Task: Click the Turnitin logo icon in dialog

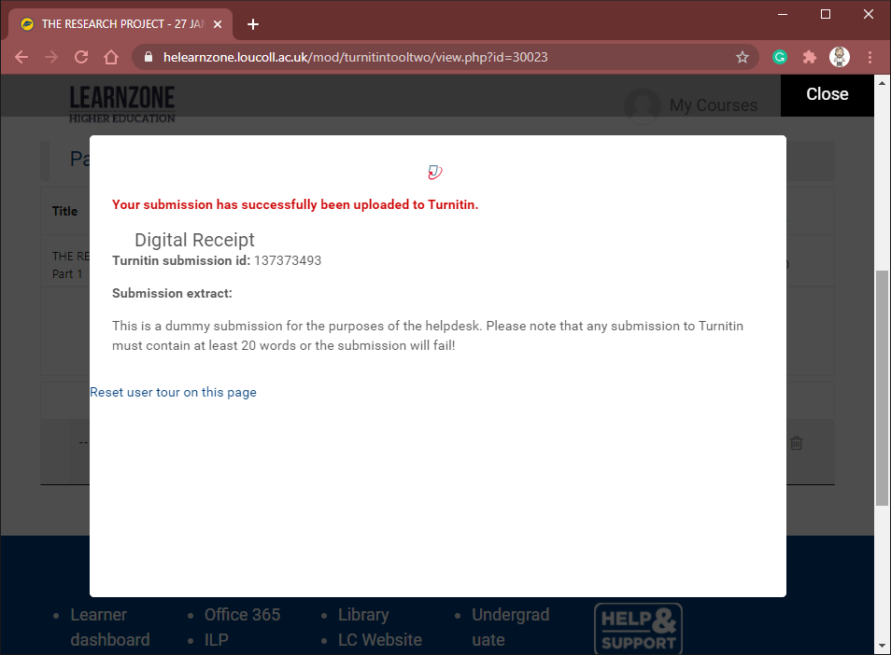Action: click(434, 172)
